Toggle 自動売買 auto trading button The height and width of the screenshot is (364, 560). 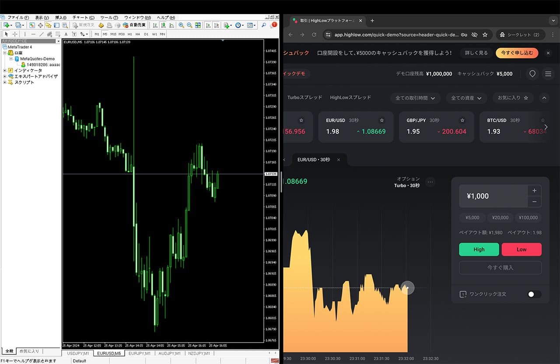[x=134, y=25]
